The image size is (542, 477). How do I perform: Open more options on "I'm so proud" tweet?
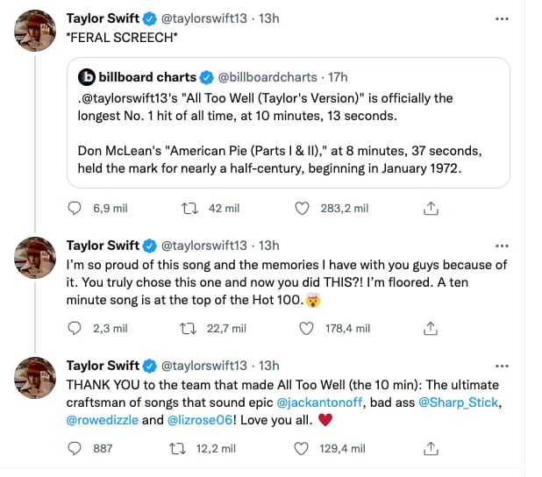(x=502, y=246)
